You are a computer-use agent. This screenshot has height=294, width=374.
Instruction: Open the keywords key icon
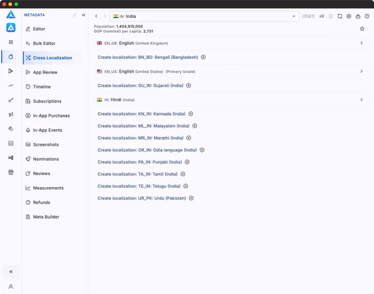[11, 100]
